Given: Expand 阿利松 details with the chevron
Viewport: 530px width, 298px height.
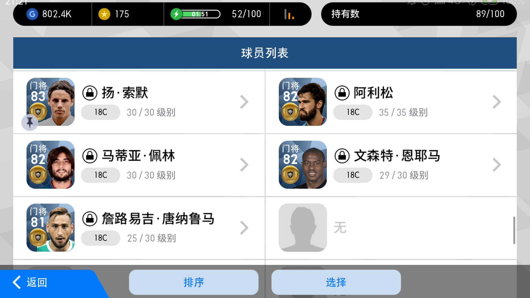Looking at the screenshot, I should 496,102.
